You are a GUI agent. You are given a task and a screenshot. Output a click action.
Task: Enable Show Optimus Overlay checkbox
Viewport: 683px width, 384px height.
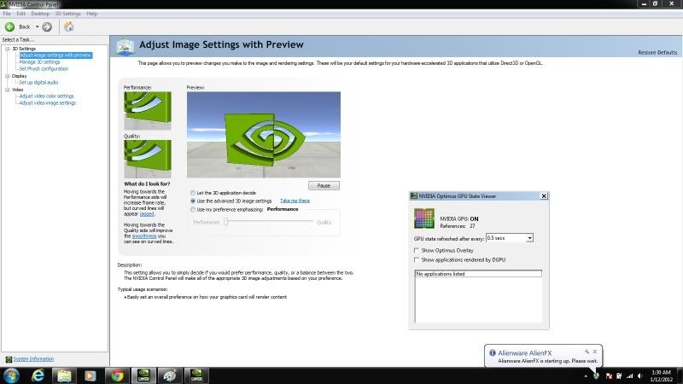pos(417,250)
